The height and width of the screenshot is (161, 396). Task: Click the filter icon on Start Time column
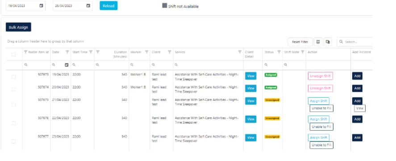tap(91, 52)
